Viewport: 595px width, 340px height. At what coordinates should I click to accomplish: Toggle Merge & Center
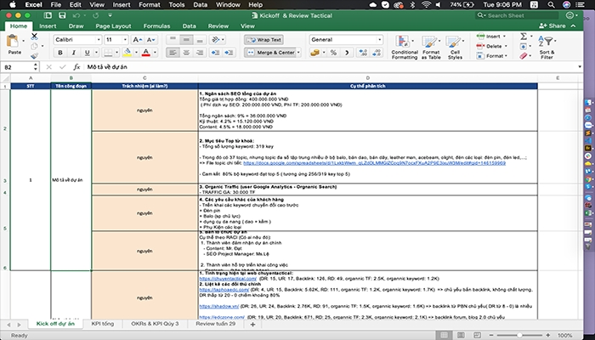[x=269, y=53]
